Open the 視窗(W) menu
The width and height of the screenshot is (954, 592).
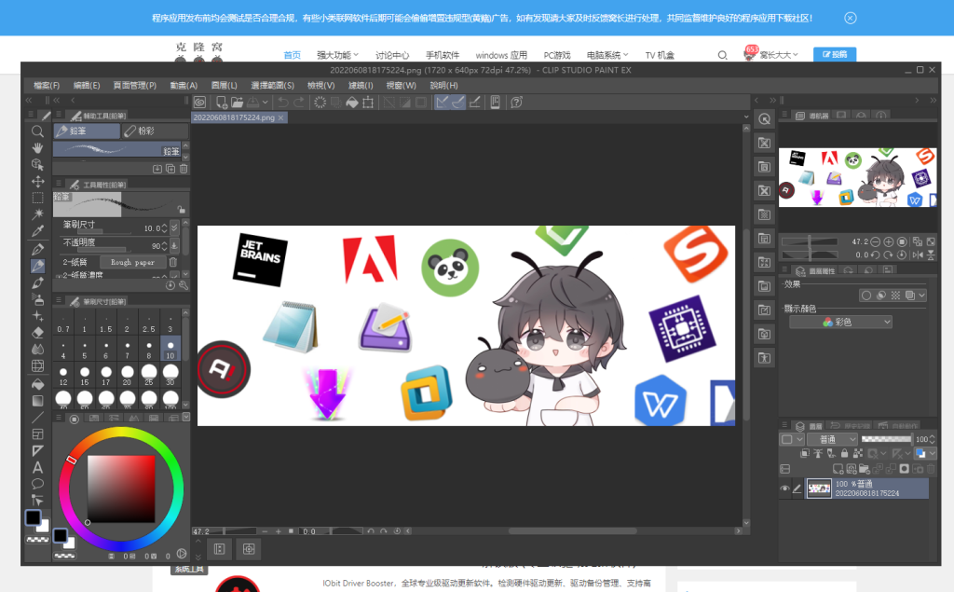pyautogui.click(x=401, y=85)
